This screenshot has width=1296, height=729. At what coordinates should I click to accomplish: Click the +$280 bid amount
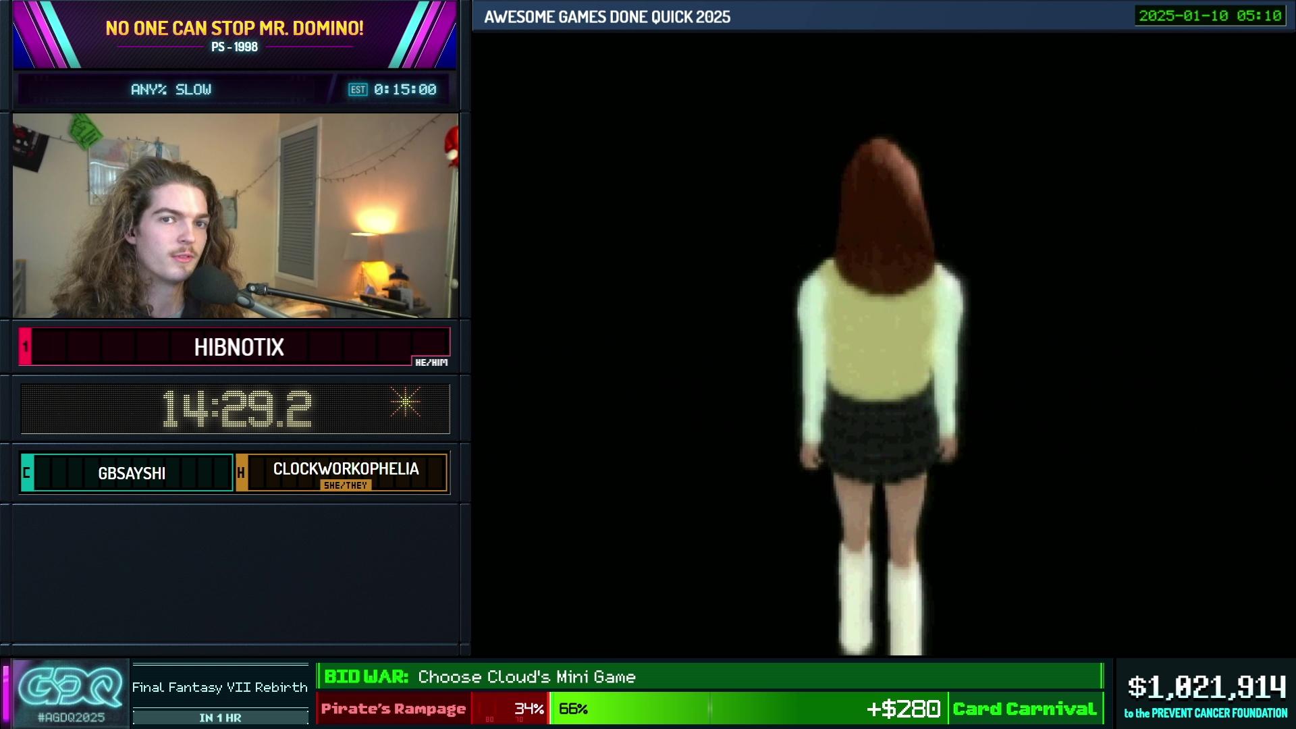pos(903,709)
